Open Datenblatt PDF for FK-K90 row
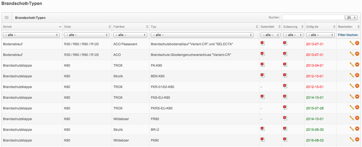The height and width of the screenshot is (147, 362). tap(263, 64)
